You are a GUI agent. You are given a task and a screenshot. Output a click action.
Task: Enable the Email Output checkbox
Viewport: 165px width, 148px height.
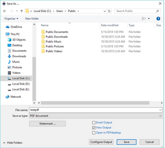point(94,123)
